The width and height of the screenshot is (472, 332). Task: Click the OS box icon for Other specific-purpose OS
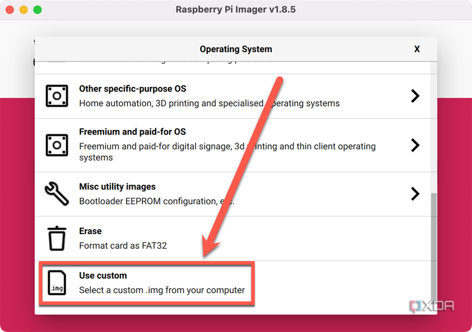pos(57,96)
